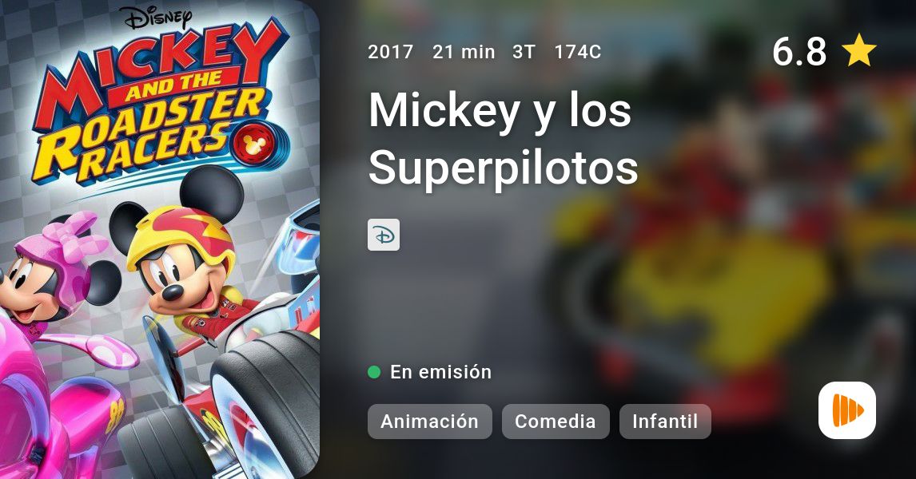Click the Disney logo on the poster
The image size is (916, 479).
tap(157, 18)
